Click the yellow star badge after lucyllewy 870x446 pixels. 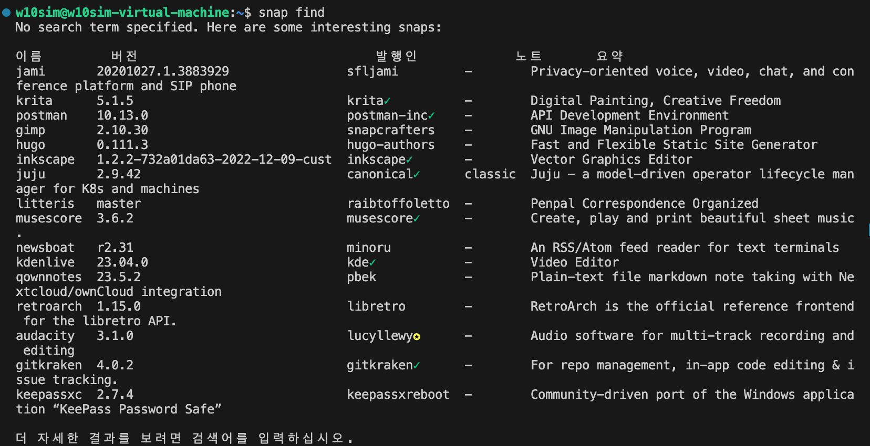417,336
